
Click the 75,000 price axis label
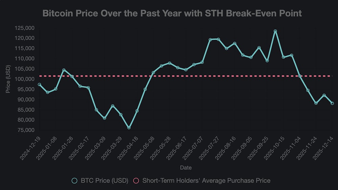click(x=25, y=130)
